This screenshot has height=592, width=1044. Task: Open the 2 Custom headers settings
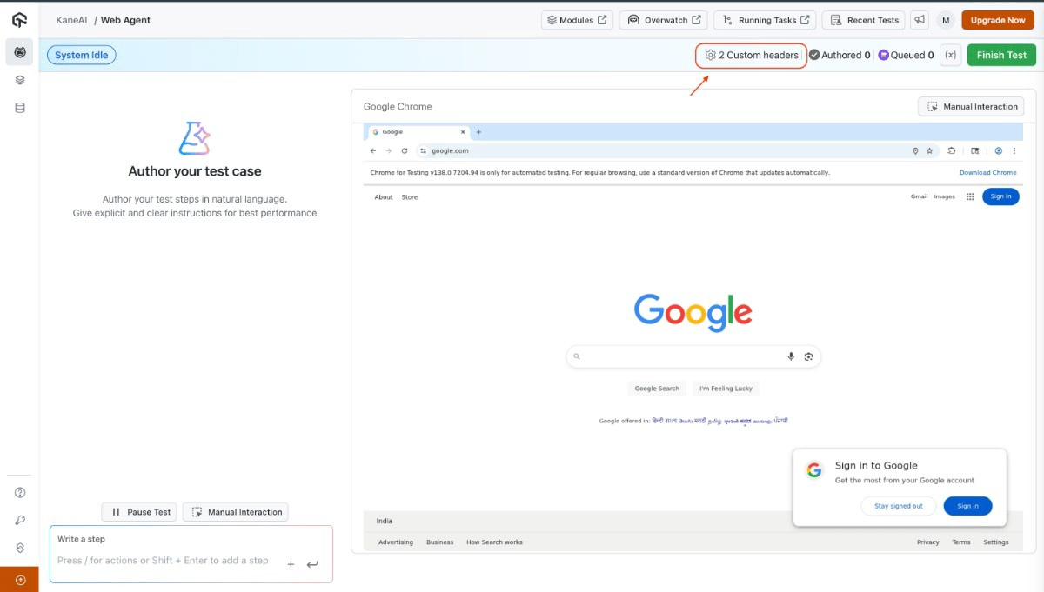752,55
